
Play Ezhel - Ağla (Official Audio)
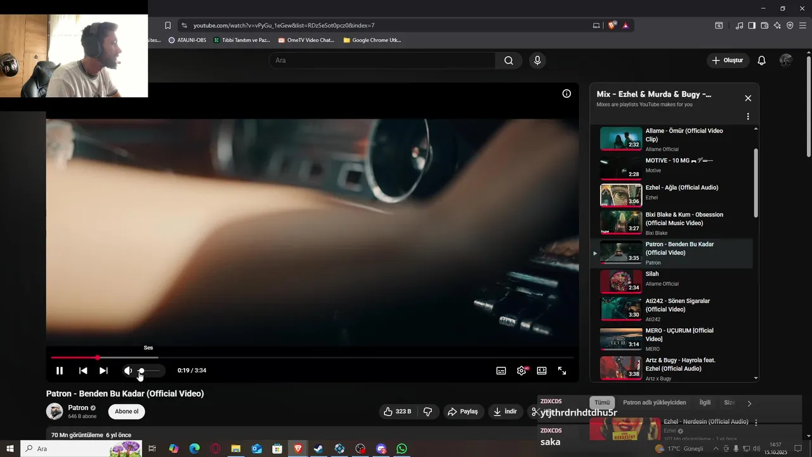pos(672,194)
